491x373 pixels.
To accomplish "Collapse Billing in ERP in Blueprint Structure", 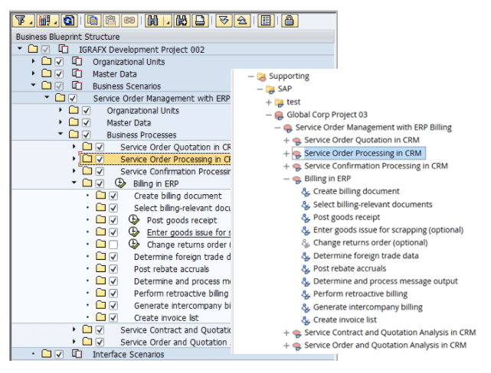I will tap(74, 183).
